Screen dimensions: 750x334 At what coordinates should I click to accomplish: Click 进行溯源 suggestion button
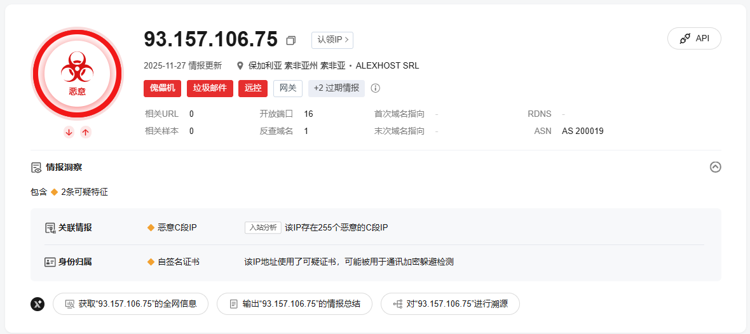pos(449,304)
